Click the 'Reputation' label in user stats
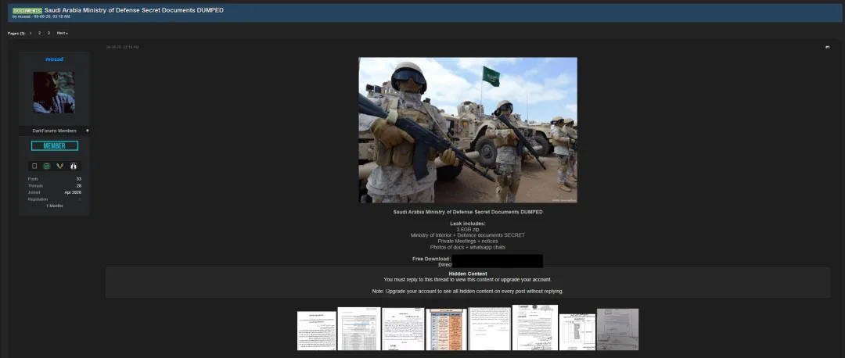 [x=38, y=199]
